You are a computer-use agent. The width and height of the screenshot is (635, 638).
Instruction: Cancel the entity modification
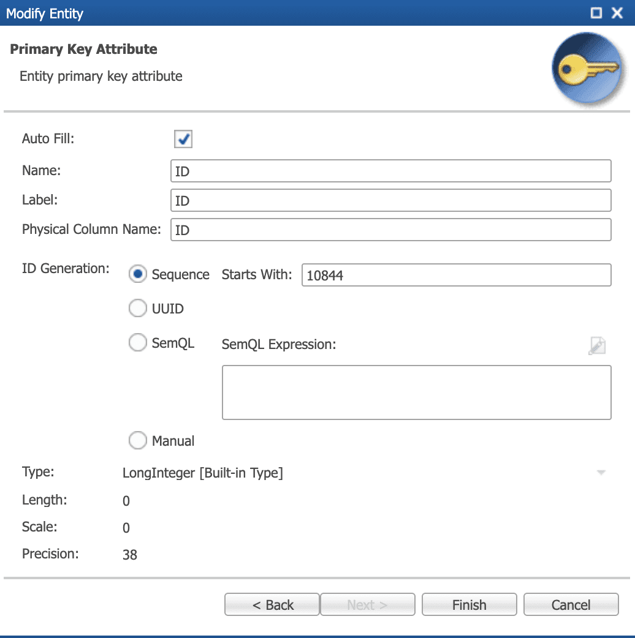[x=571, y=604]
